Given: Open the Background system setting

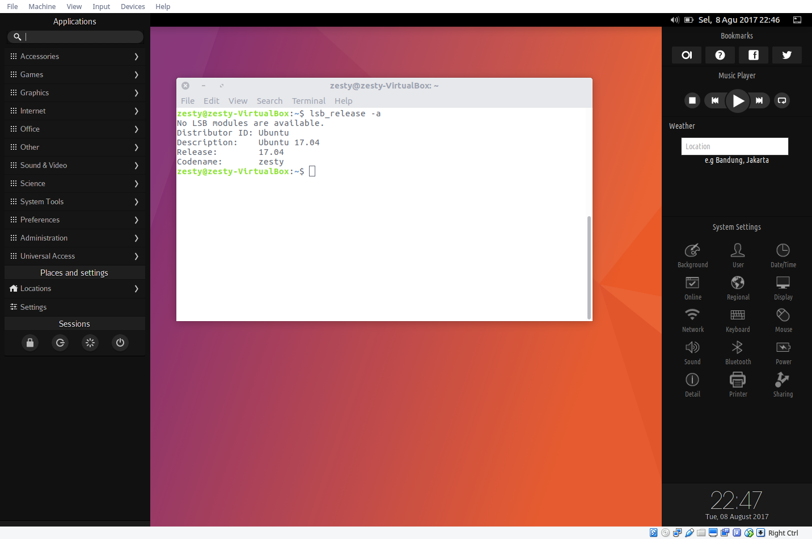Looking at the screenshot, I should click(692, 255).
